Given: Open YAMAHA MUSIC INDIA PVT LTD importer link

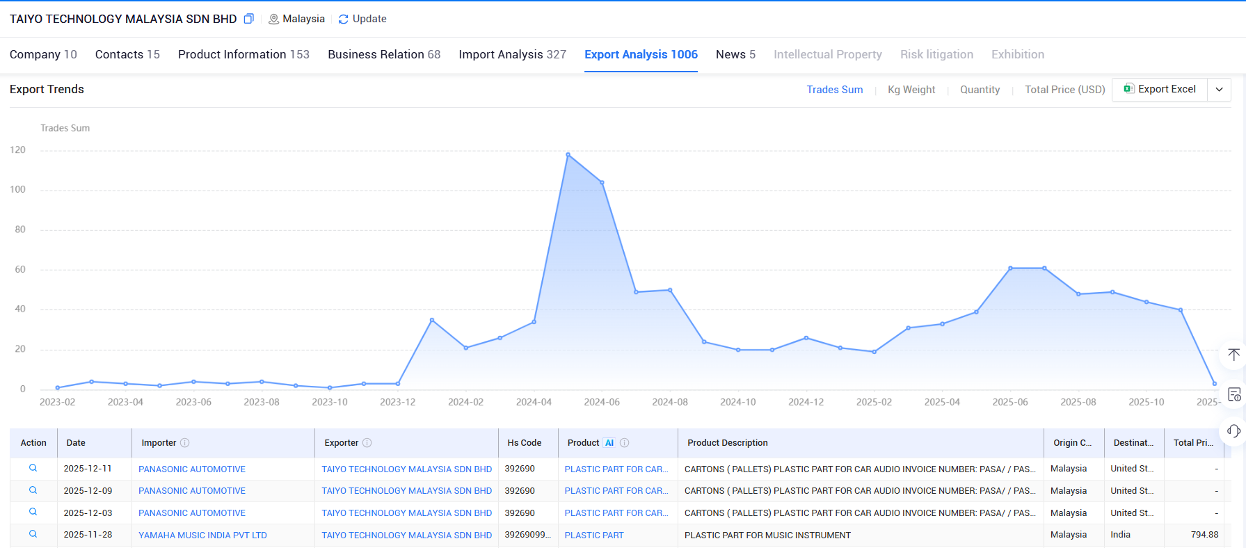Looking at the screenshot, I should coord(202,535).
